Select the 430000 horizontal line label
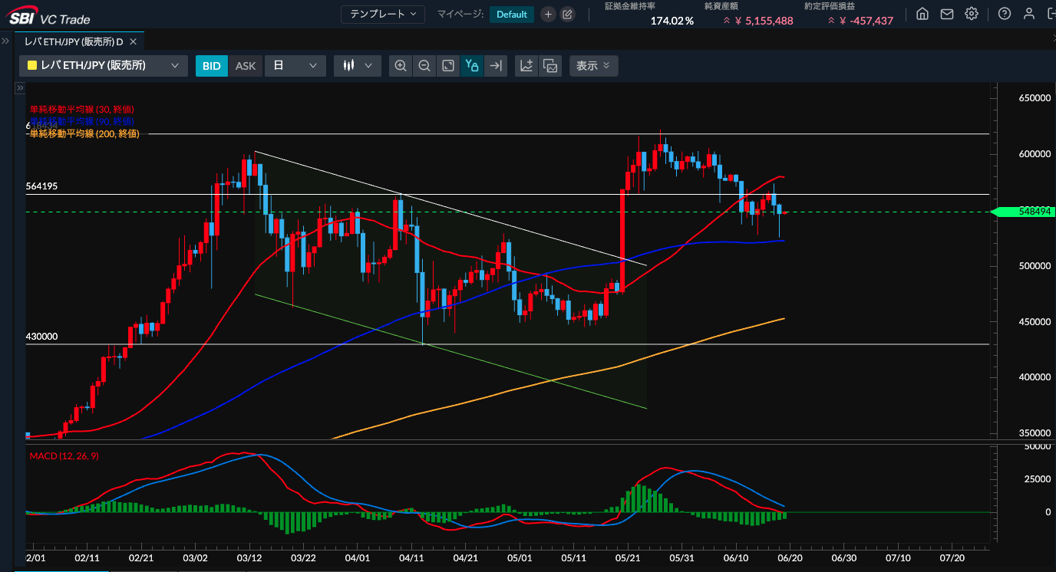Viewport: 1056px width, 572px height. click(x=41, y=337)
